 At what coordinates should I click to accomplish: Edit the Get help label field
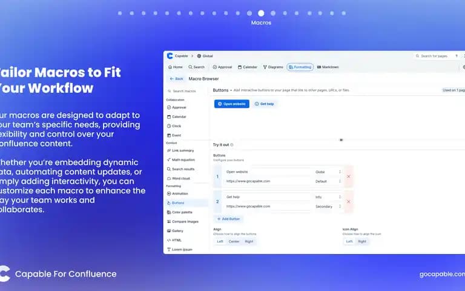tap(268, 197)
